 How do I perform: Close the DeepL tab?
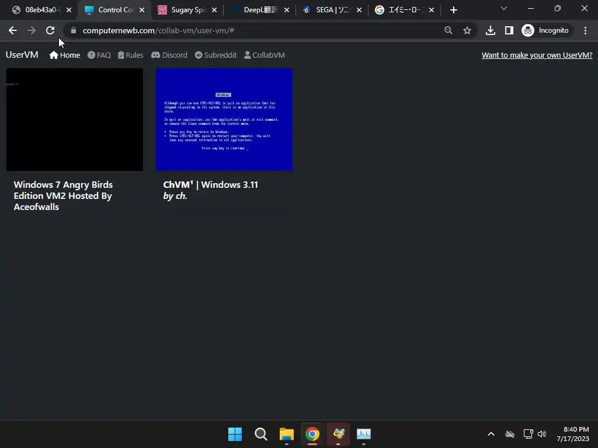(287, 10)
